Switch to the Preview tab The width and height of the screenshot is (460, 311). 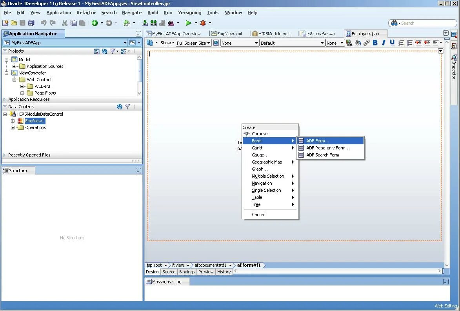tap(206, 272)
